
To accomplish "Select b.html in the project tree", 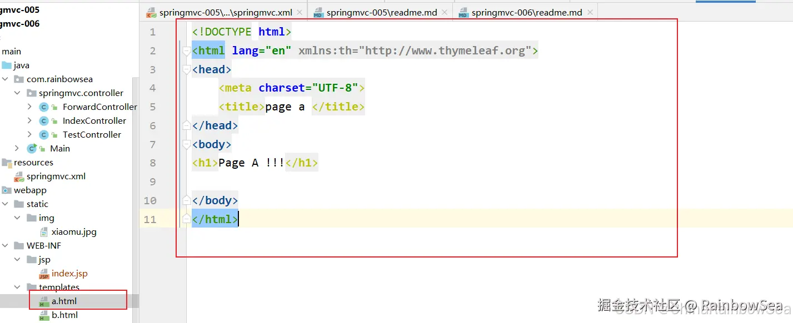I will 64,315.
